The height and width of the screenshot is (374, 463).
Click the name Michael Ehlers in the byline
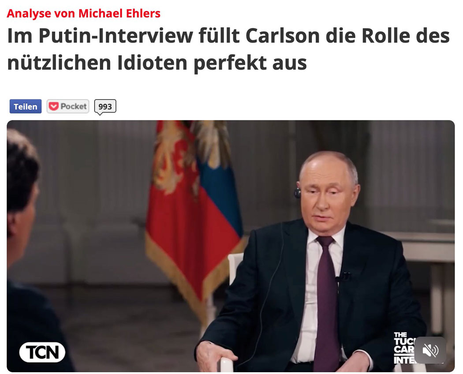click(119, 13)
